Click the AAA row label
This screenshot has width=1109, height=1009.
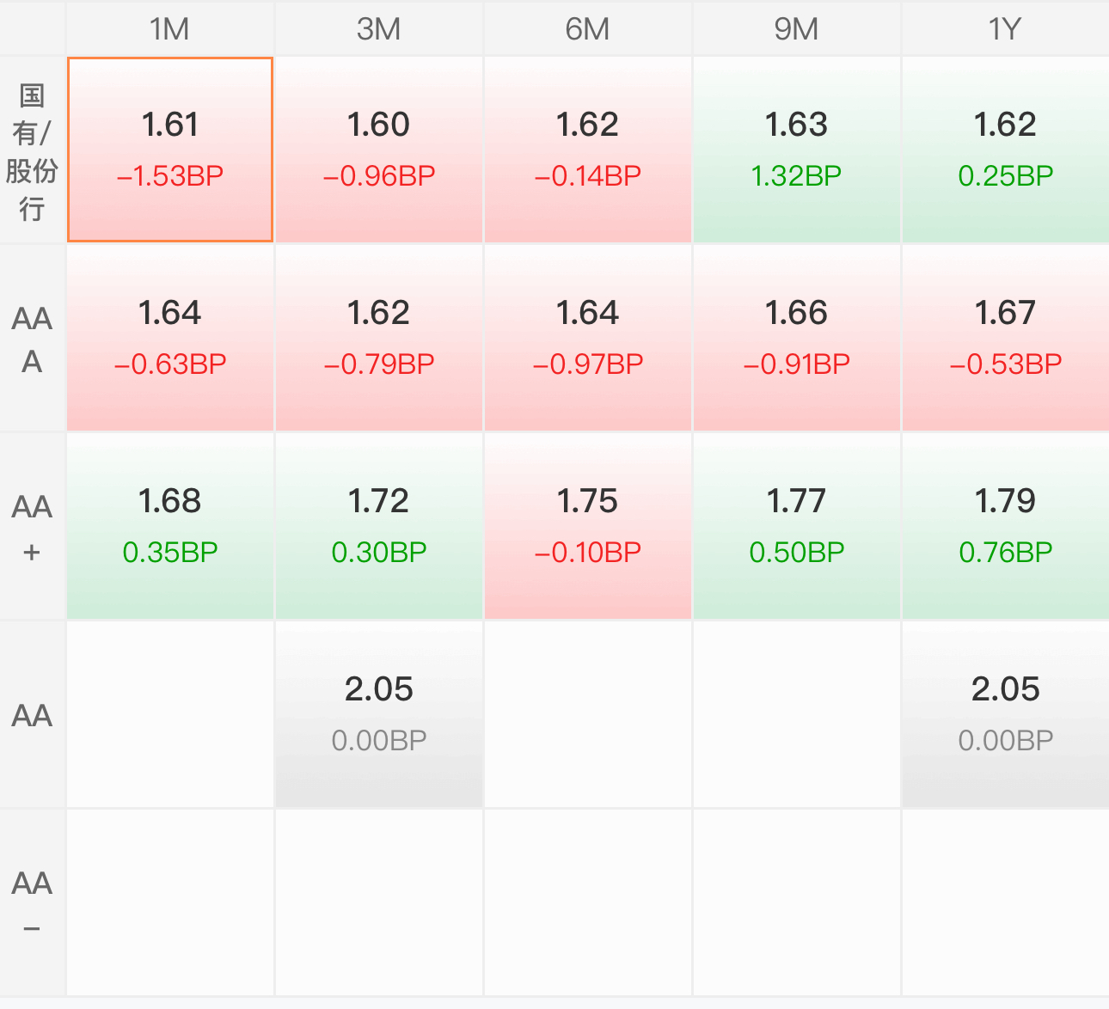tap(32, 339)
